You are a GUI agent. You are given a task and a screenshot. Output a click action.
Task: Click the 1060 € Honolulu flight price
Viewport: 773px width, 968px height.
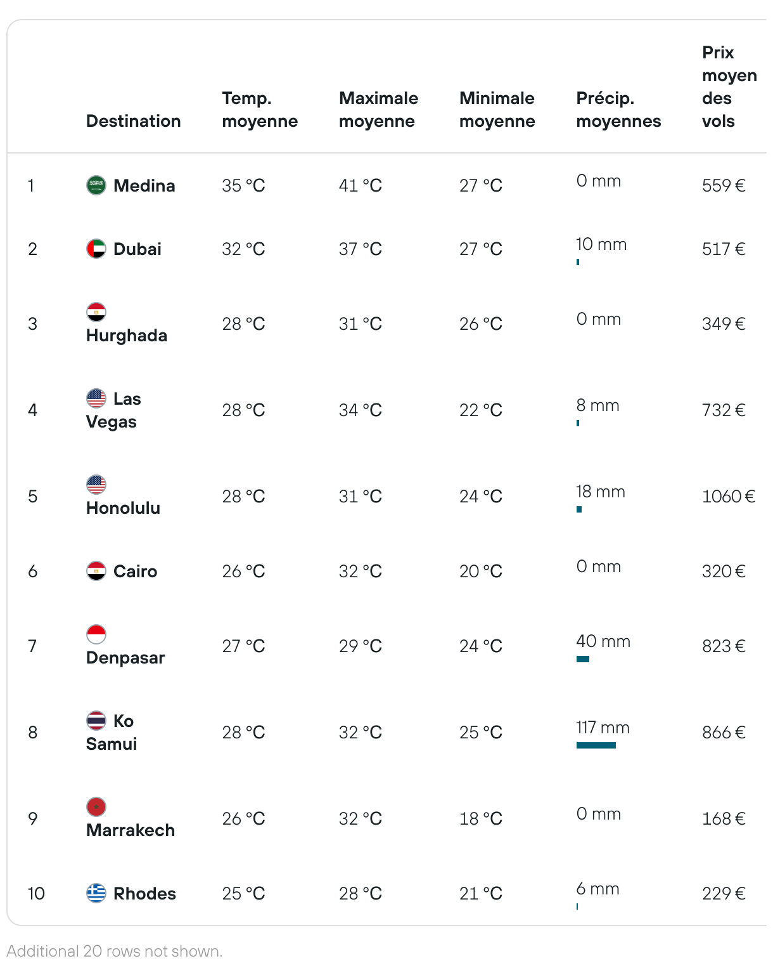[729, 497]
